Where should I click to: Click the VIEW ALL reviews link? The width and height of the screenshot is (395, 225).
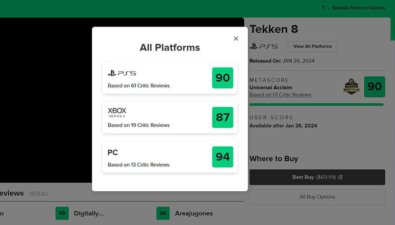[x=39, y=193]
